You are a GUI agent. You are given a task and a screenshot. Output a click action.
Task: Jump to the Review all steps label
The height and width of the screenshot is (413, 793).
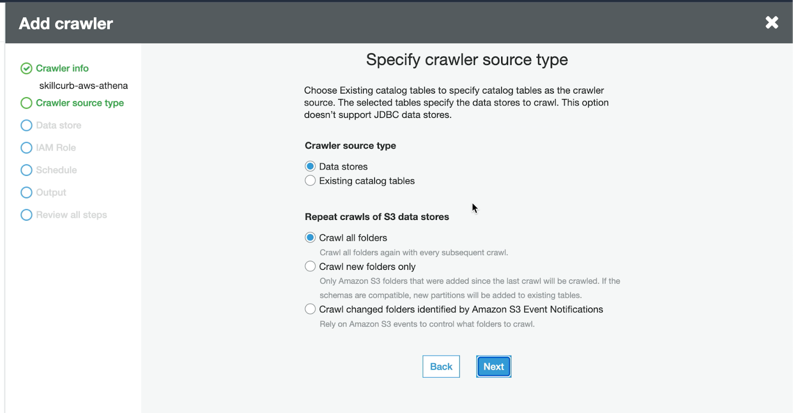(x=71, y=214)
